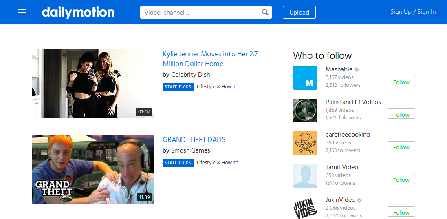Open GRAND THEFT DADS video thumbnail
Viewport: 447px width, 219px height.
click(93, 169)
